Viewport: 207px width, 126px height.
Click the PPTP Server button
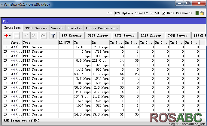tap(98, 36)
